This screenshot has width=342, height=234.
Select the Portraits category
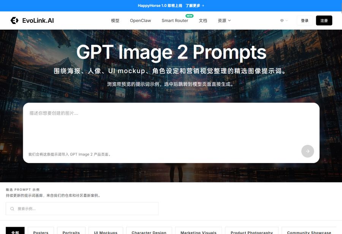coord(71,232)
